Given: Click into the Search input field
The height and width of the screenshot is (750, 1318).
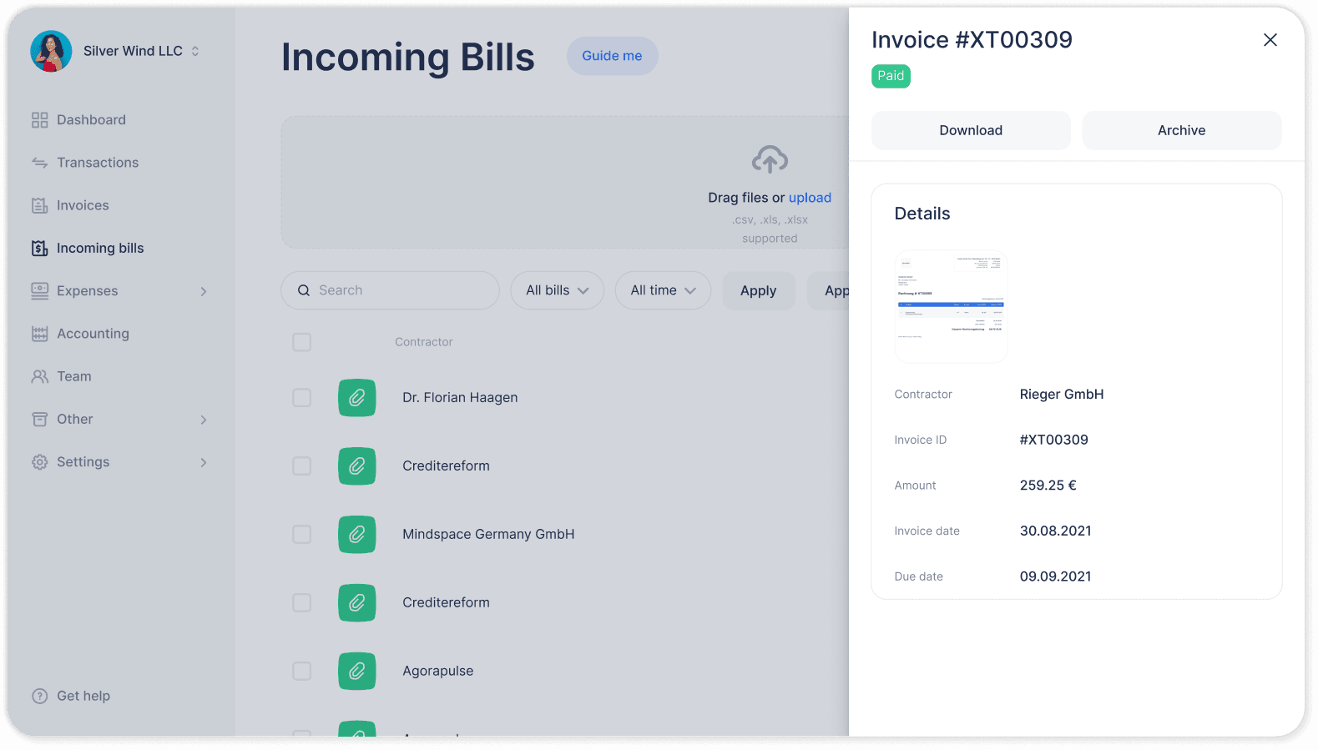Looking at the screenshot, I should click(390, 290).
